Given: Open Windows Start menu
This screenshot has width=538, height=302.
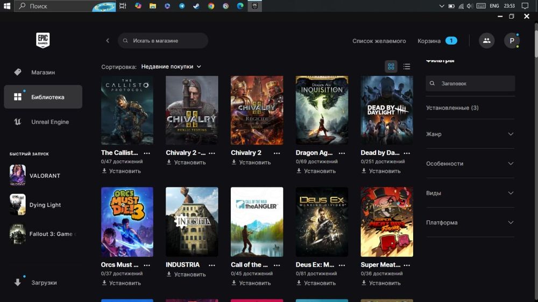Looking at the screenshot, I should pos(7,6).
